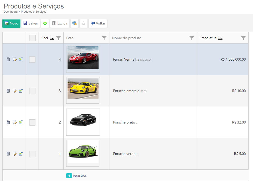Open the yellow Porsche photo thumbnail

pyautogui.click(x=83, y=89)
